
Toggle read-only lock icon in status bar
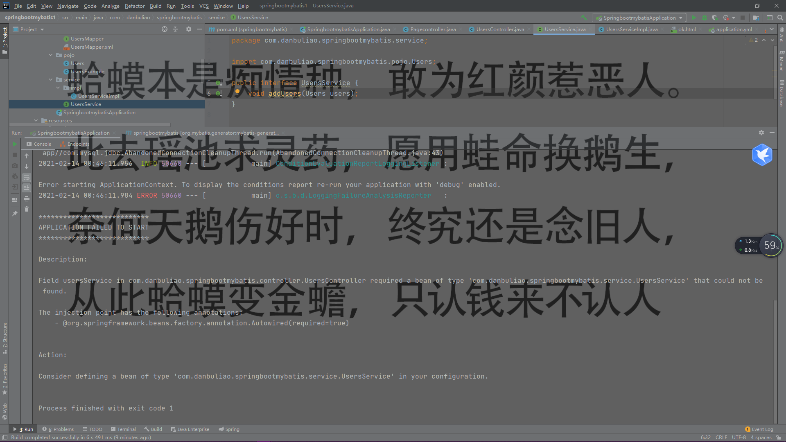tap(778, 437)
